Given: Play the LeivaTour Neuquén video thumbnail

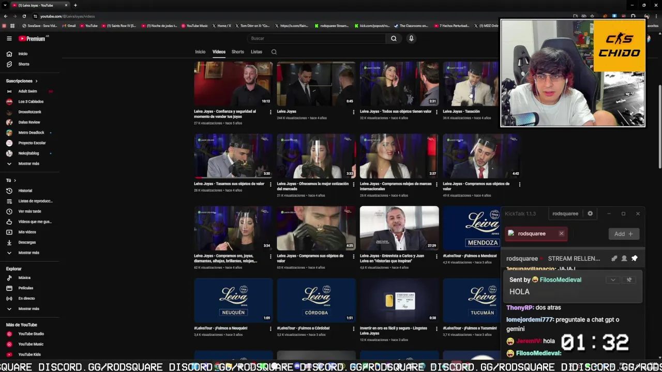Looking at the screenshot, I should click(233, 300).
